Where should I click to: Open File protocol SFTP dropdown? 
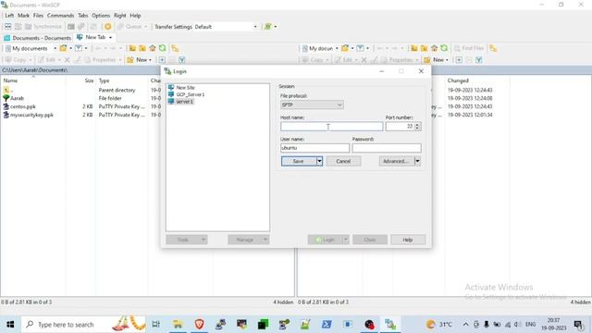(x=312, y=105)
